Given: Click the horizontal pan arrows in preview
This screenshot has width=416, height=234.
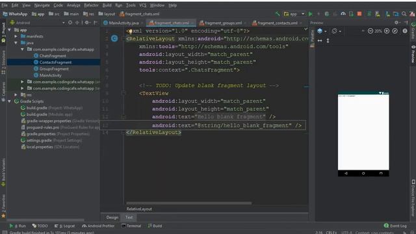Looking at the screenshot, I should pyautogui.click(x=320, y=40).
